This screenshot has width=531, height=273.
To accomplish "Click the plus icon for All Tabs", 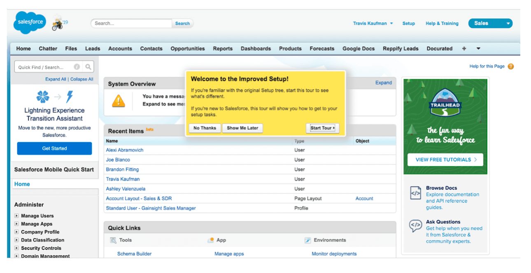I will tap(464, 49).
